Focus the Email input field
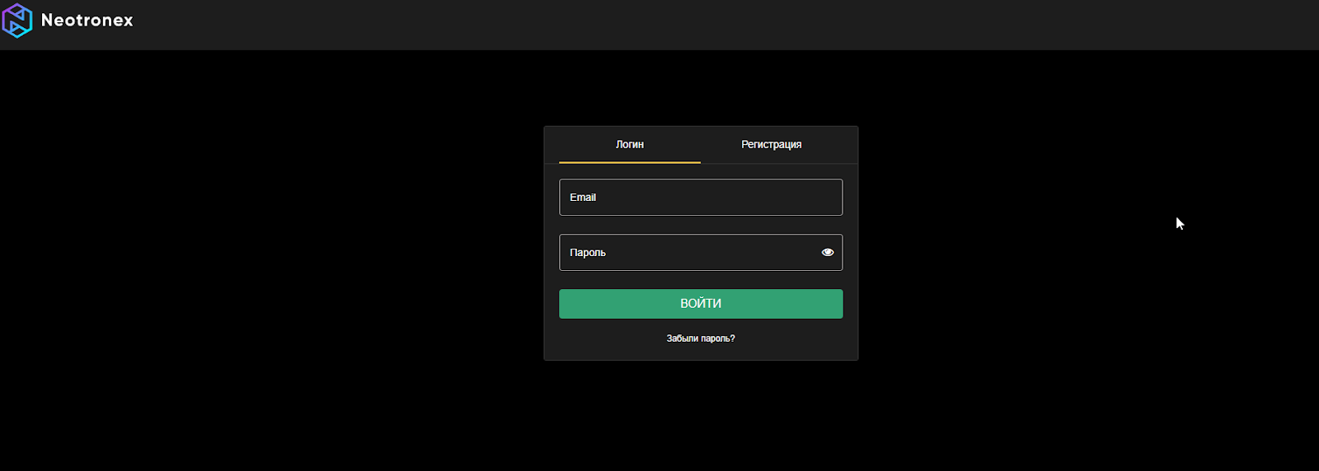This screenshot has width=1319, height=471. (x=701, y=198)
